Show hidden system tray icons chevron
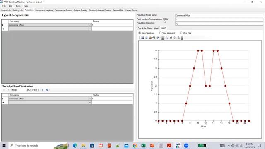Viewport: 265px width, 149px height. coord(229,145)
